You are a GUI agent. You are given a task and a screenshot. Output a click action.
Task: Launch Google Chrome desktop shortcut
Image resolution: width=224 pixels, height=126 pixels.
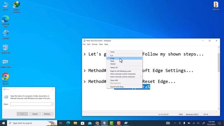coord(6,78)
